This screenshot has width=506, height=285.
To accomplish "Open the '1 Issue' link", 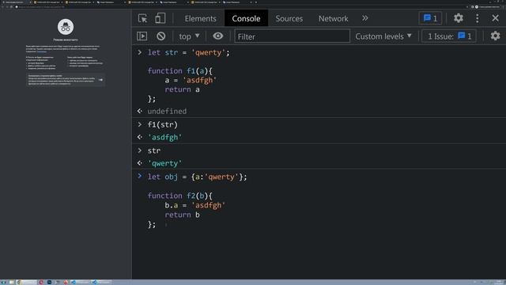I will coord(449,36).
